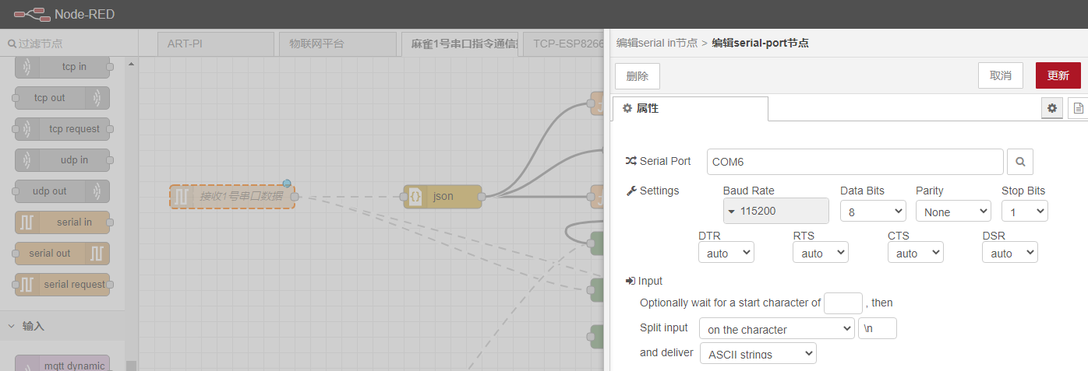Select the tcp out palette node
Viewport: 1088px width, 371px height.
[x=62, y=98]
